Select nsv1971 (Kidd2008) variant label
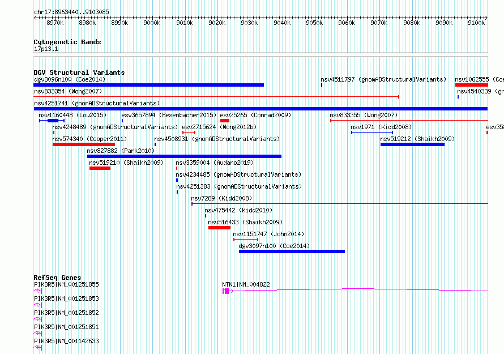504x354 pixels. (x=381, y=127)
